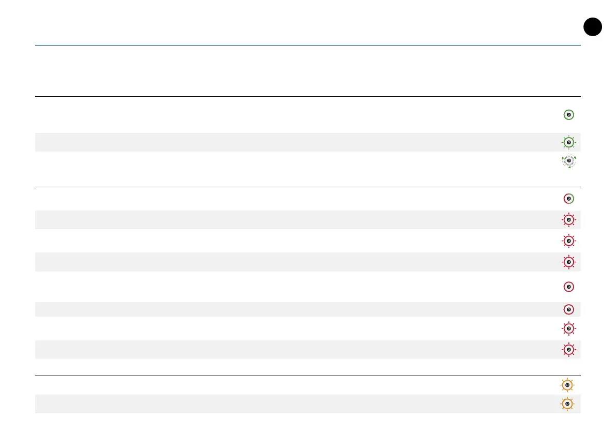Image resolution: width=616 pixels, height=434 pixels.
Task: Click the third flashing red LED icon
Action: [568, 262]
